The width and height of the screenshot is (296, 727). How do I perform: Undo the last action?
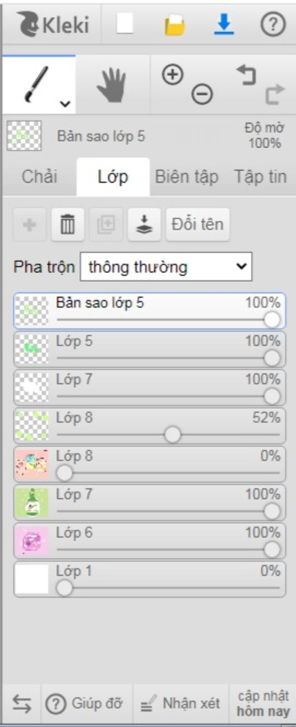246,75
